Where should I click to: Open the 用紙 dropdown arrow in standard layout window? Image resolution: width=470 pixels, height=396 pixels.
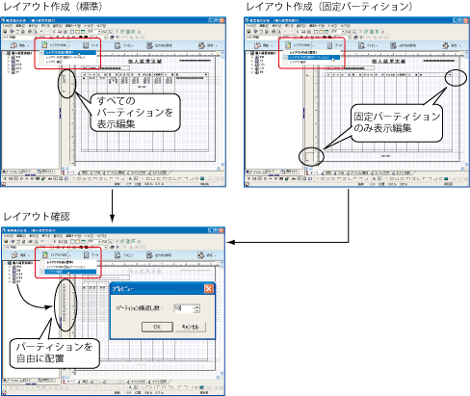coord(28,46)
